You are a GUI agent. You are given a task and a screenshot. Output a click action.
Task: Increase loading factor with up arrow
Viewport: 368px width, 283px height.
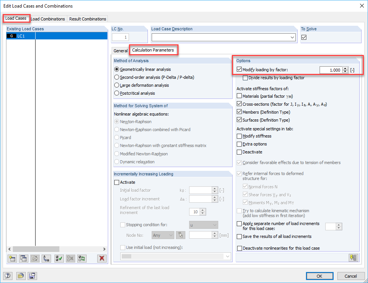tap(345, 69)
